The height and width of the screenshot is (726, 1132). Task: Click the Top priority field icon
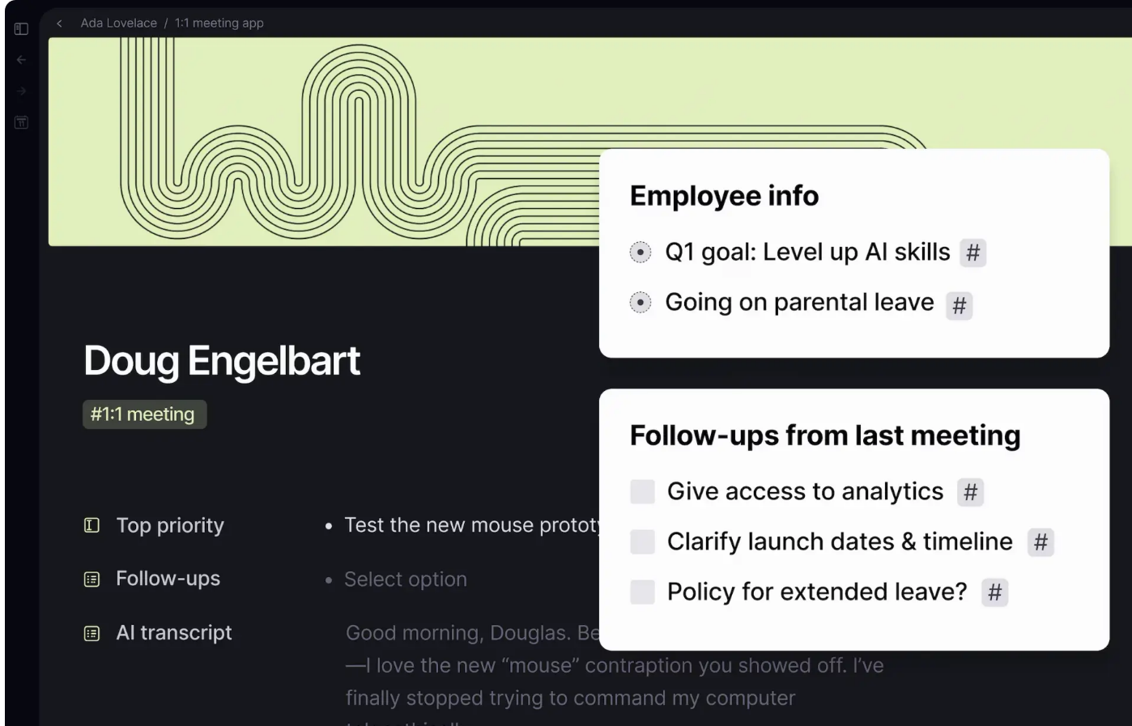pyautogui.click(x=92, y=525)
